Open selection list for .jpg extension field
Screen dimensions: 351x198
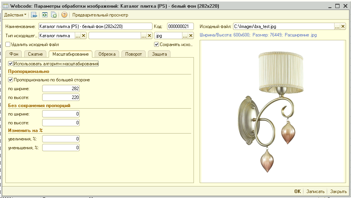coord(184,36)
